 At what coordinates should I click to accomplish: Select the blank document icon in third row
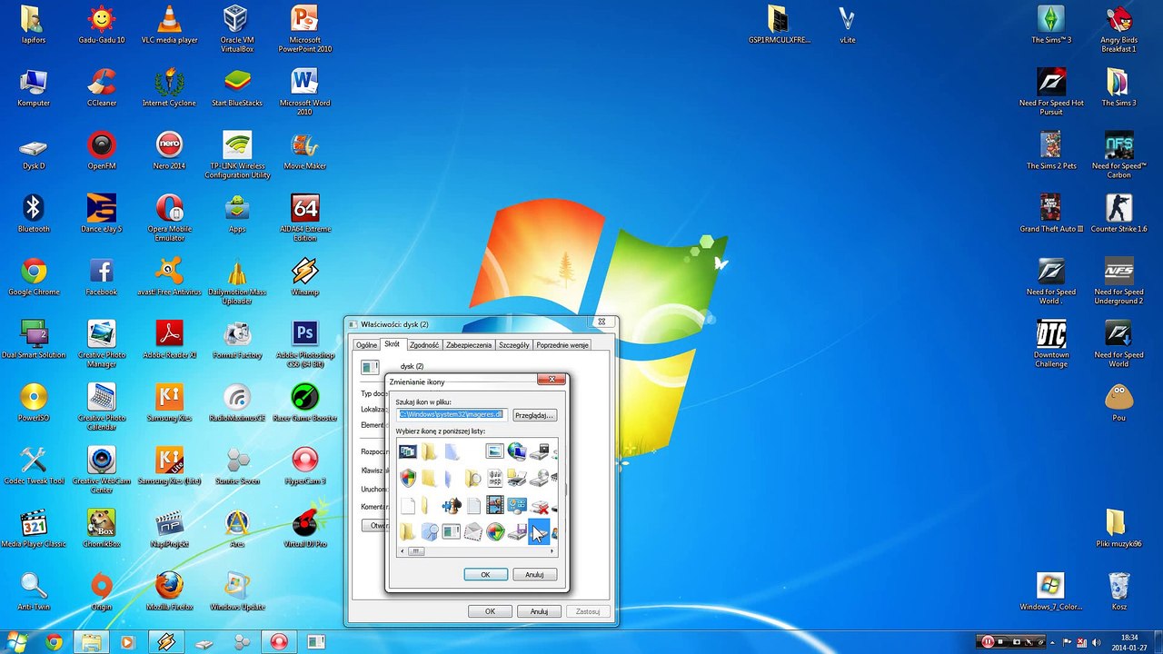408,505
